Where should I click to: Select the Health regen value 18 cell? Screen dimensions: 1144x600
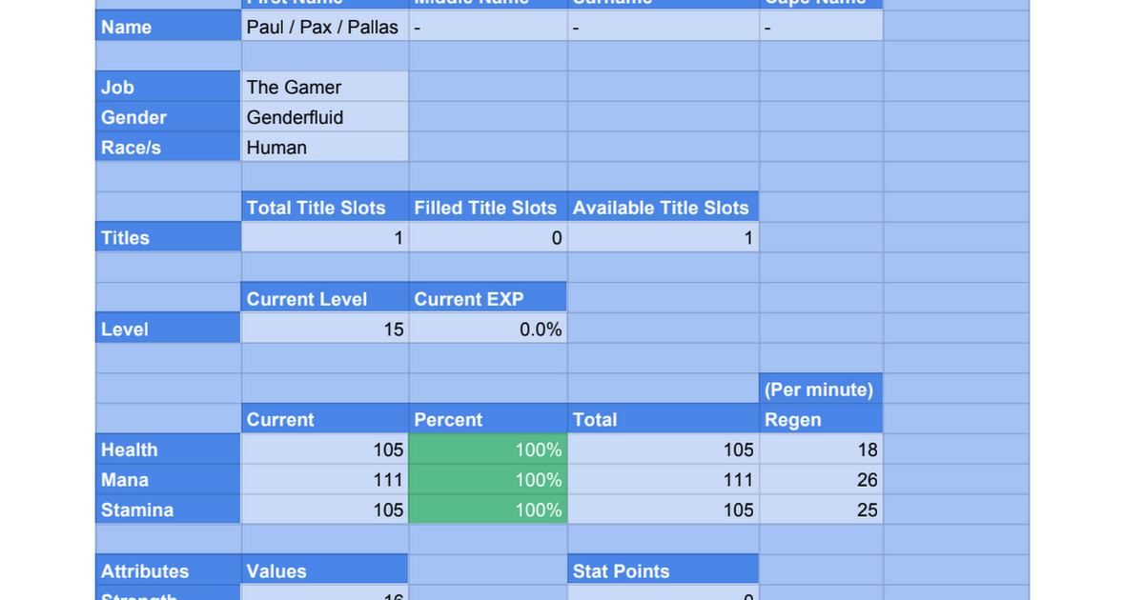(821, 450)
